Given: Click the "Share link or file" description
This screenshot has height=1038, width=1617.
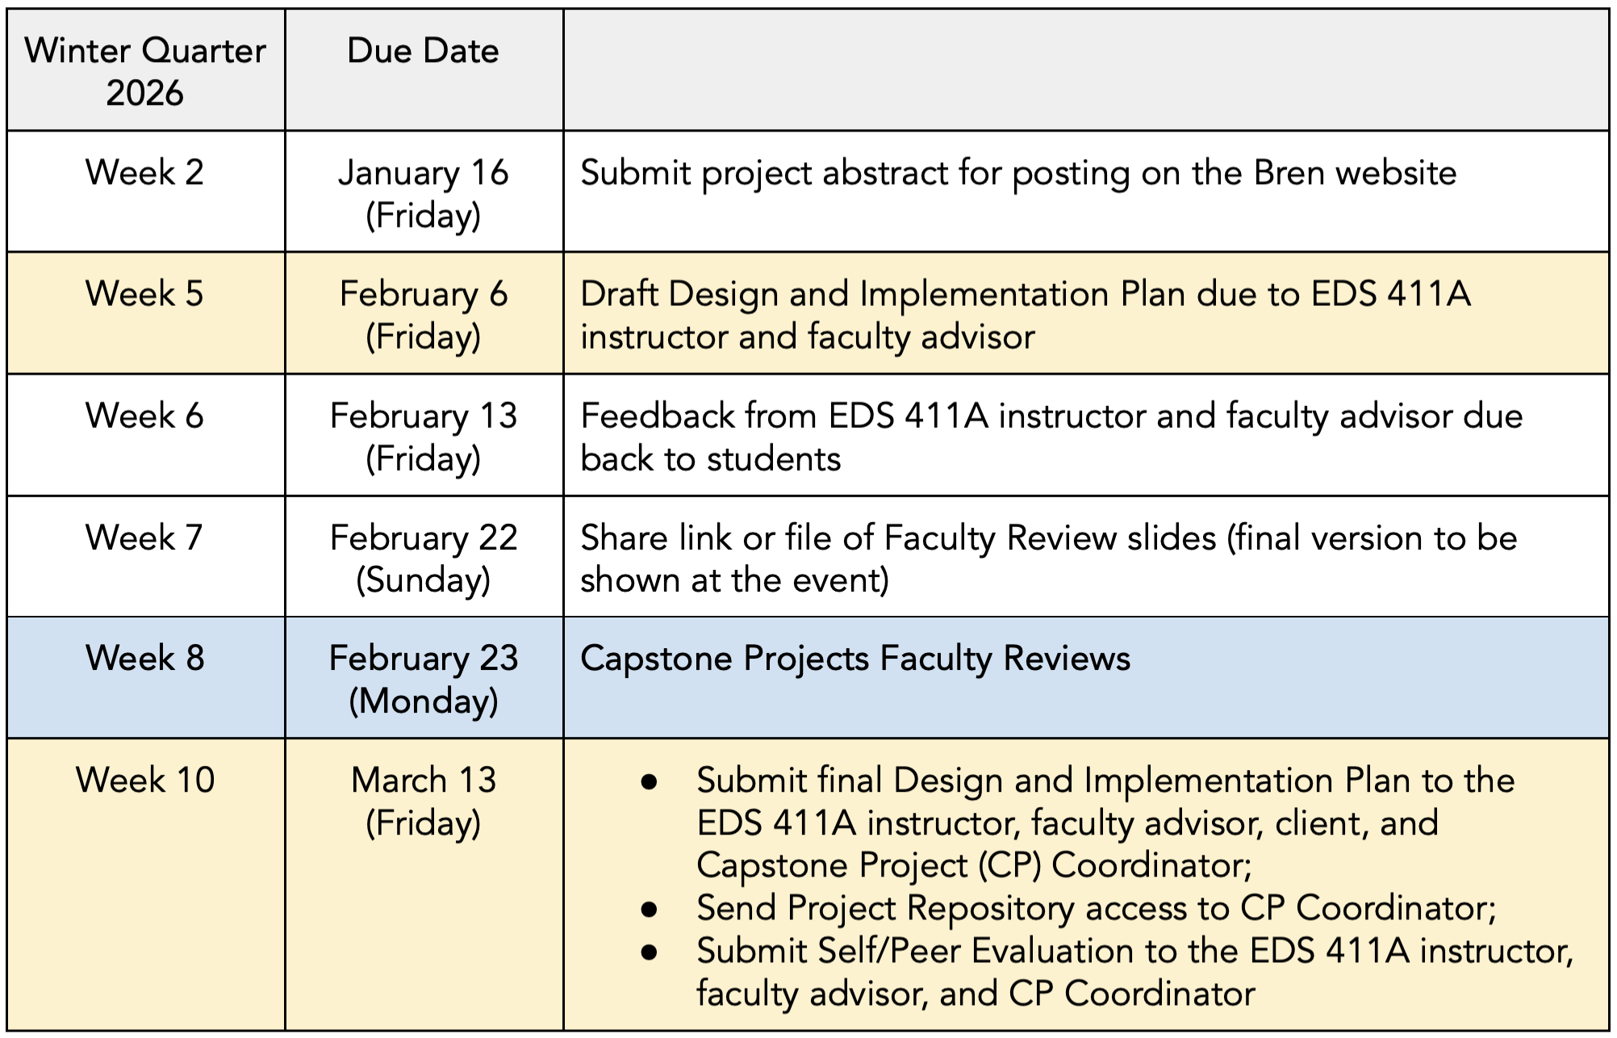Looking at the screenshot, I should 1048,559.
